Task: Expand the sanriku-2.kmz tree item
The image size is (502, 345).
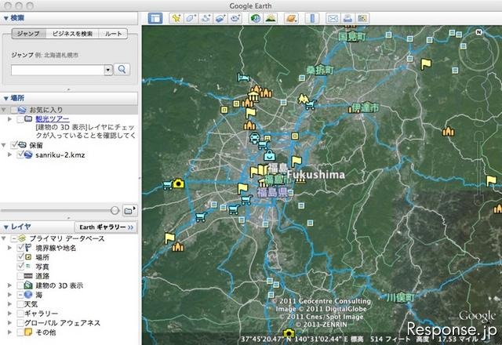Action: pos(9,154)
